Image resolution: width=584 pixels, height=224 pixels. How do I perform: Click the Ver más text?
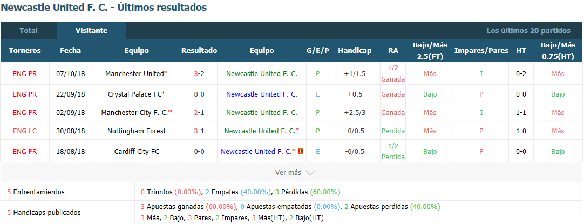pos(288,173)
